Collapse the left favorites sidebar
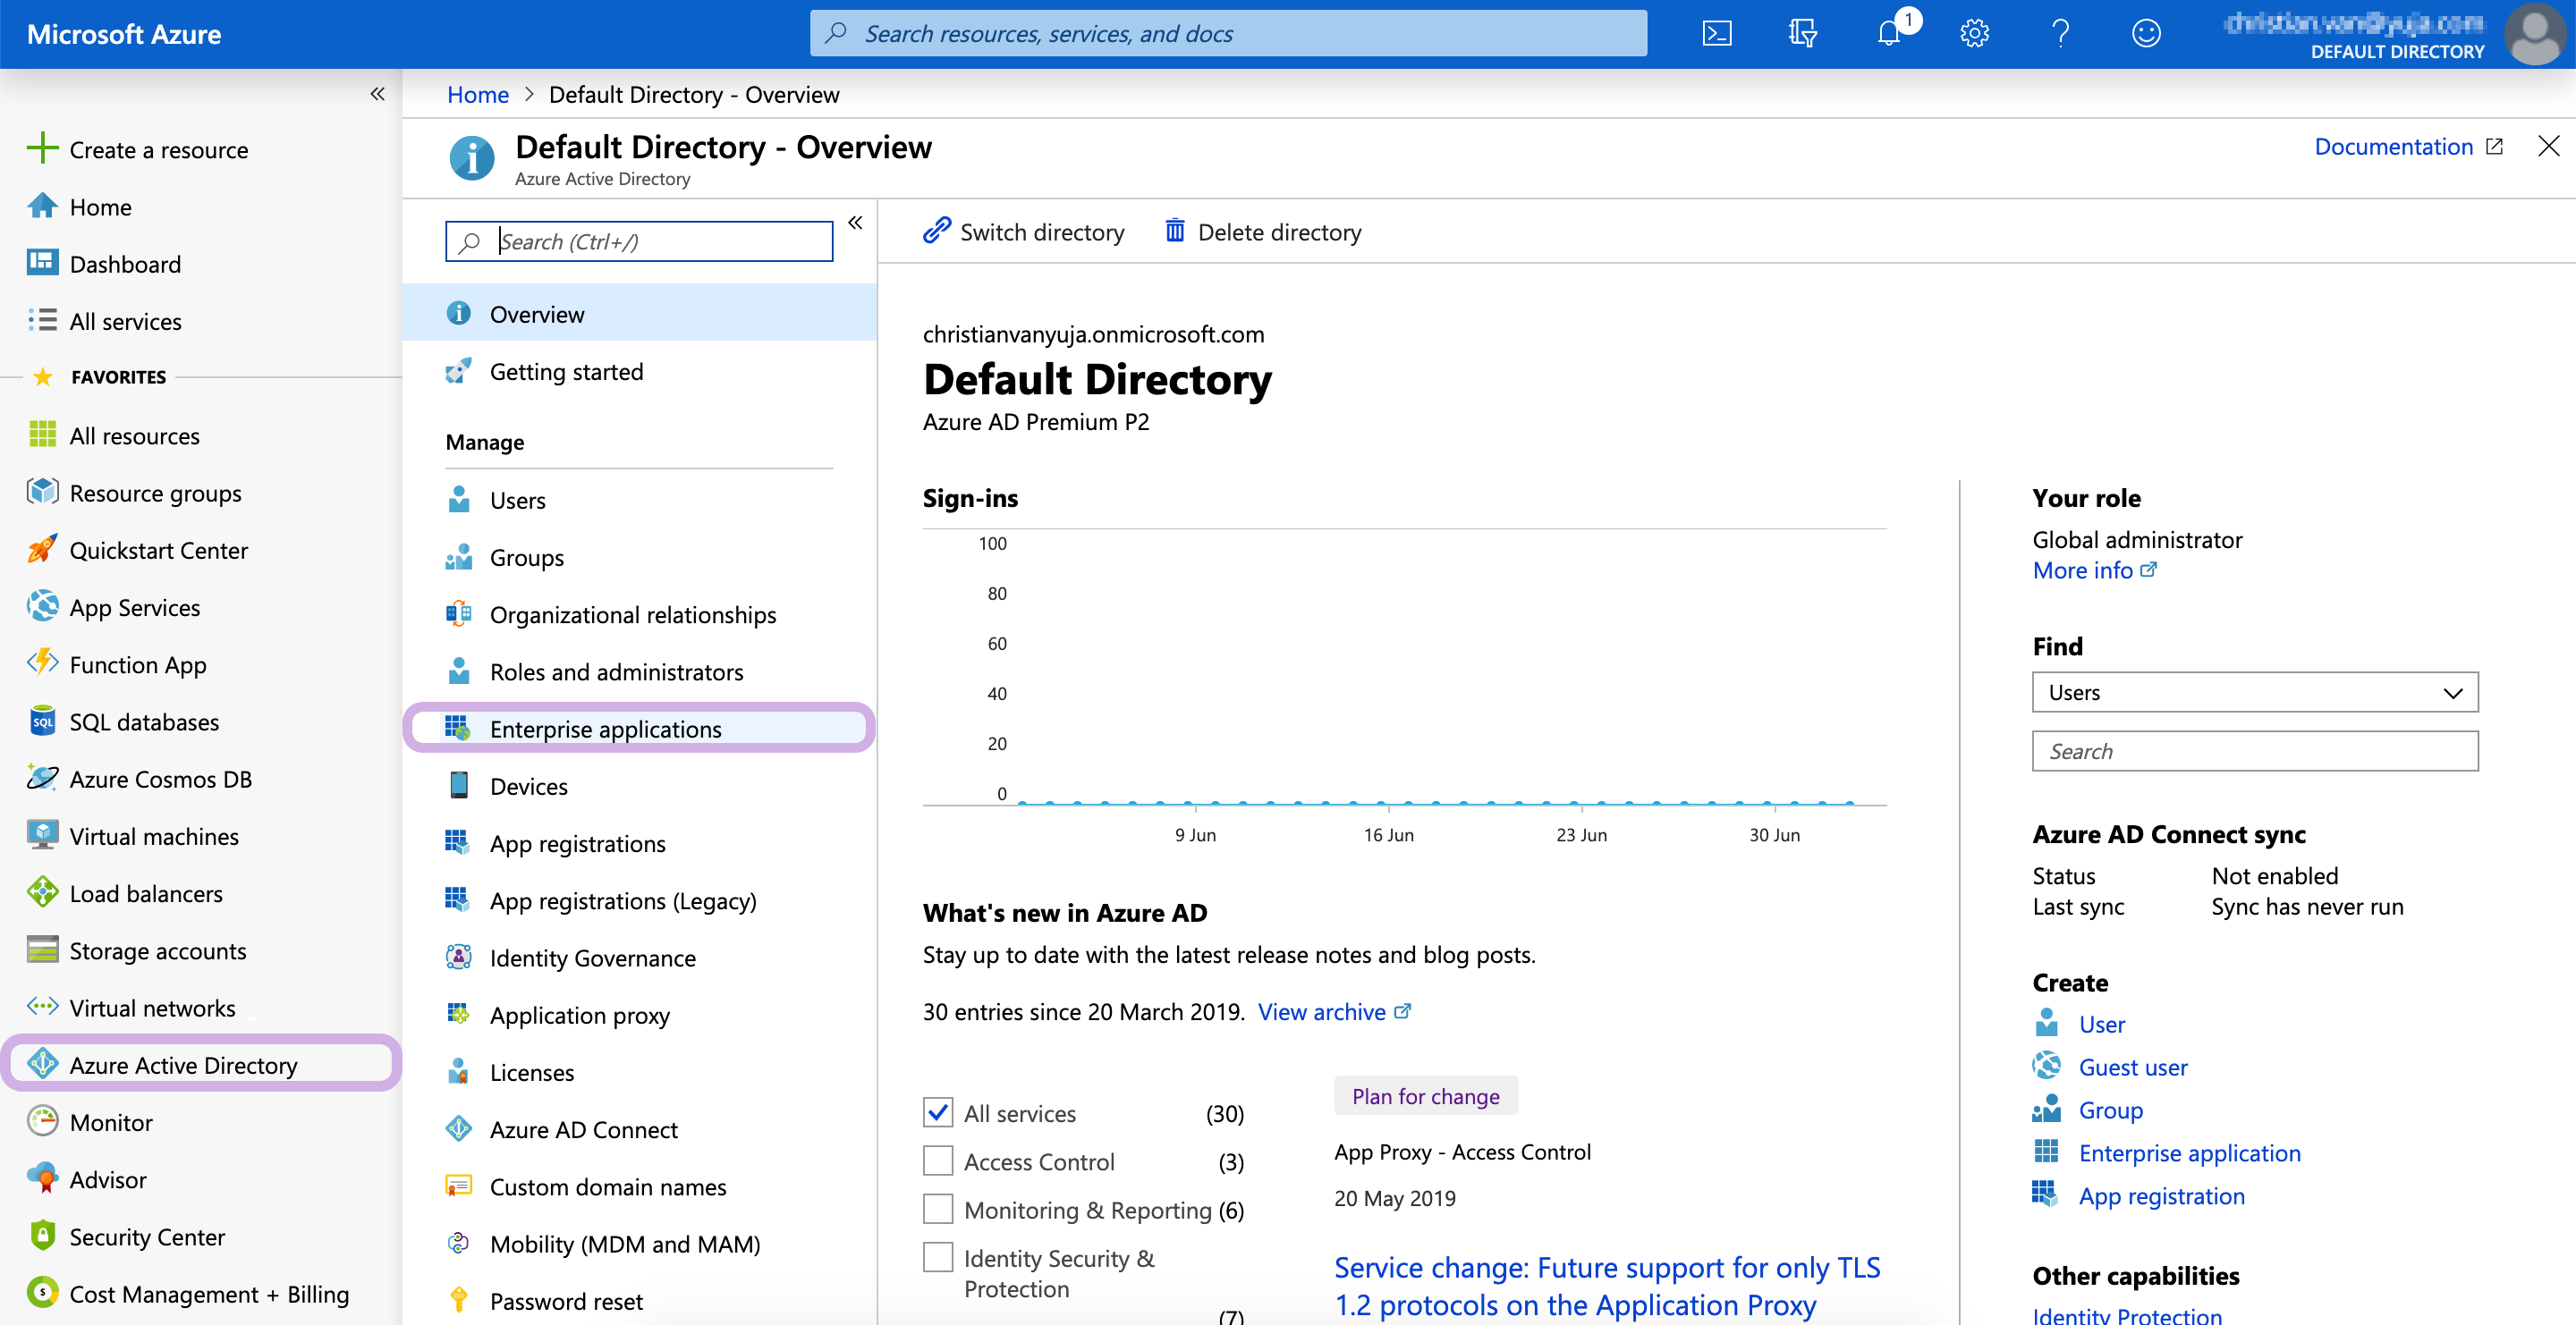Image resolution: width=2576 pixels, height=1325 pixels. click(x=377, y=94)
